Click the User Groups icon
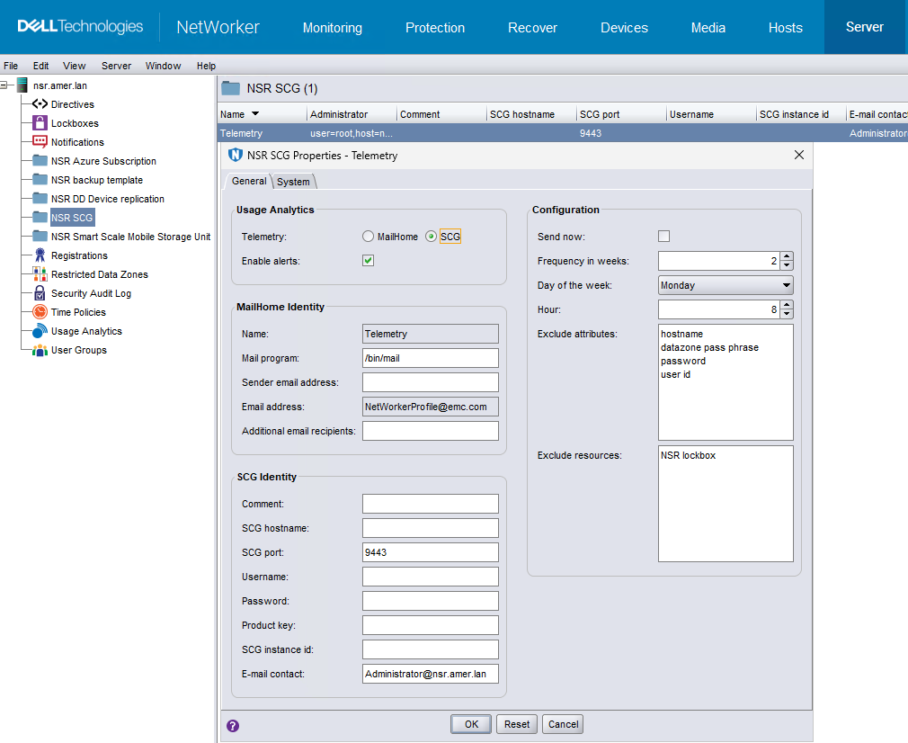Image resolution: width=908 pixels, height=743 pixels. (40, 350)
